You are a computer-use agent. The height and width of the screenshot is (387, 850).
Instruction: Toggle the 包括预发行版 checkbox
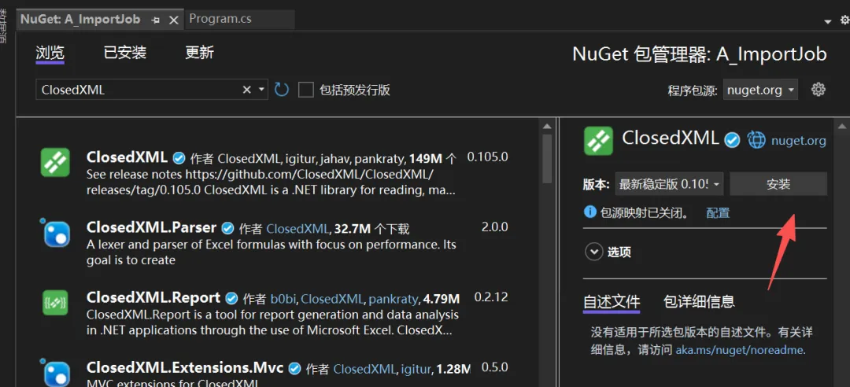point(306,90)
